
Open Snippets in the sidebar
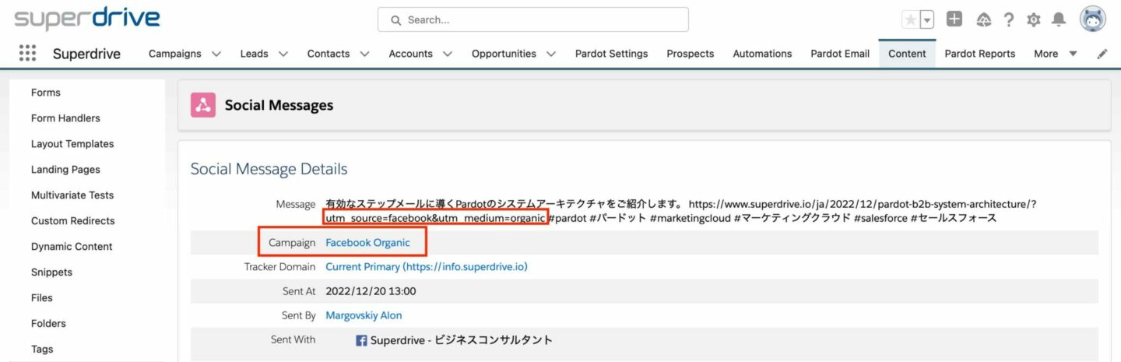pyautogui.click(x=51, y=272)
